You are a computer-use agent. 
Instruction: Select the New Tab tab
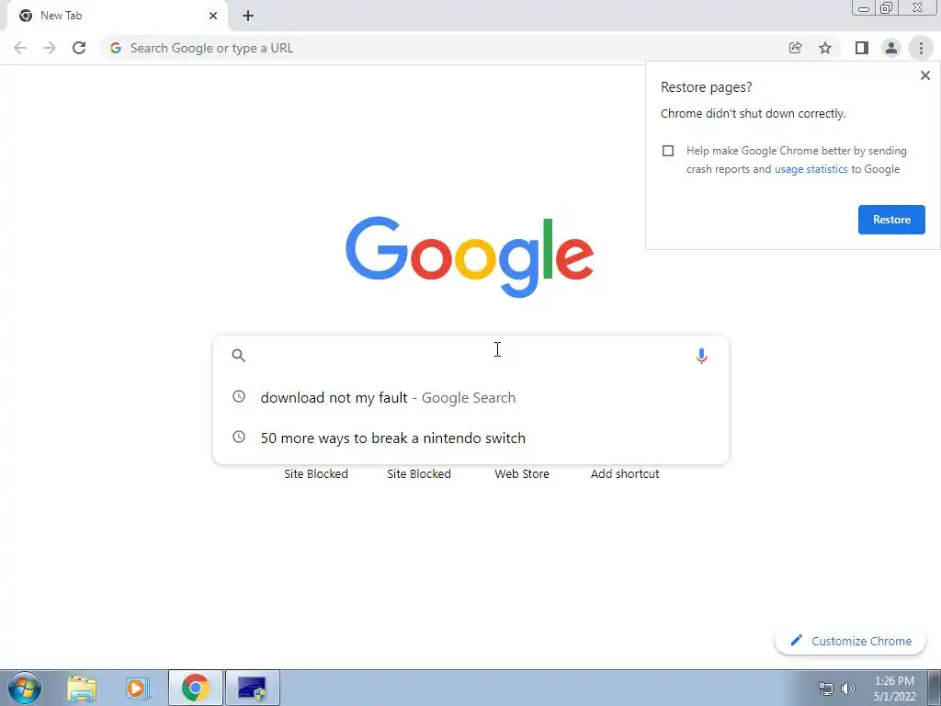[x=117, y=16]
